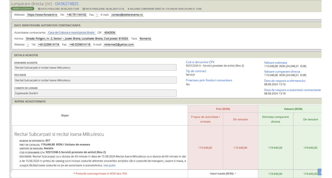Click the Detalii Achizitie section header
Image resolution: width=332 pixels, height=178 pixels.
(x=26, y=55)
